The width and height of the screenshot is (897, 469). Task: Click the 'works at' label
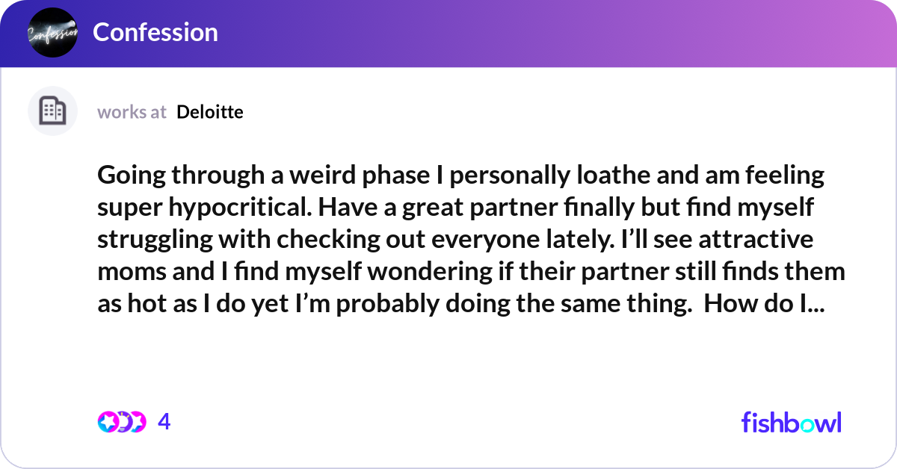132,112
